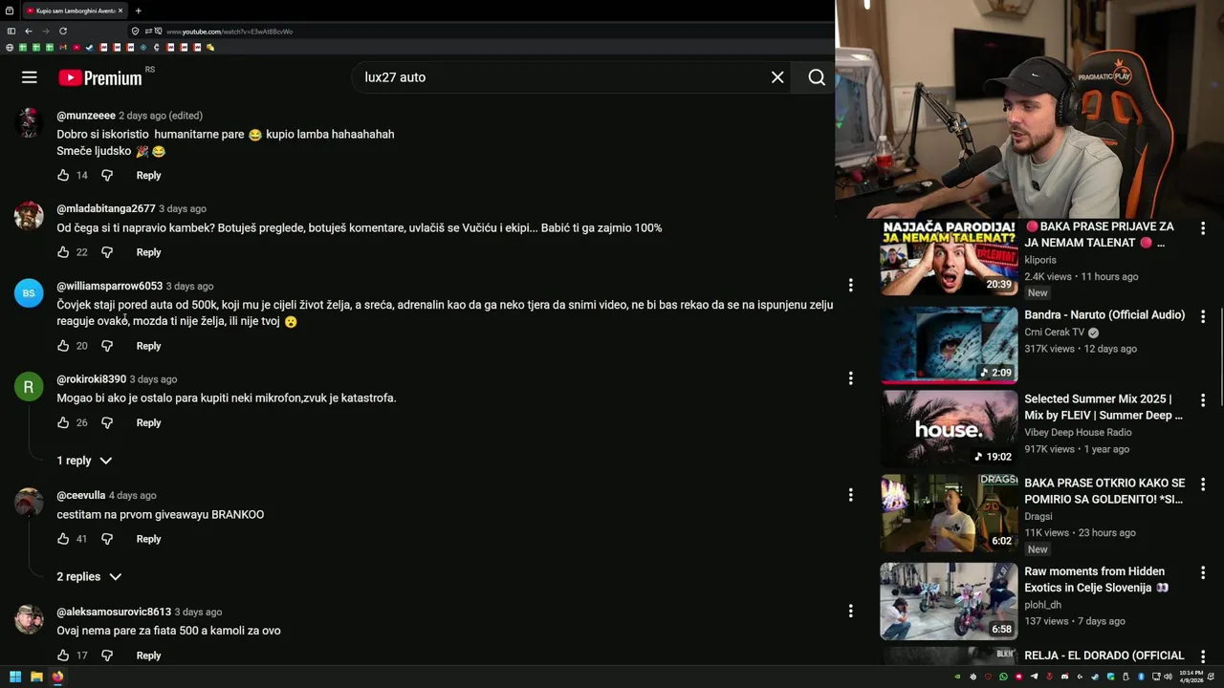Open action menu for @aleksamosurovic8613 comment
The width and height of the screenshot is (1224, 688).
(850, 612)
